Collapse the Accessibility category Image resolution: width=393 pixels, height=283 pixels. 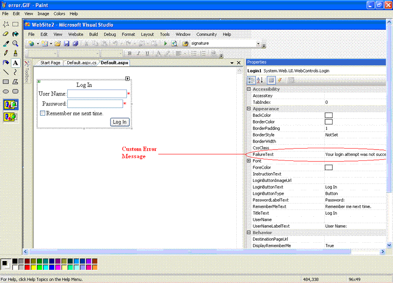249,89
